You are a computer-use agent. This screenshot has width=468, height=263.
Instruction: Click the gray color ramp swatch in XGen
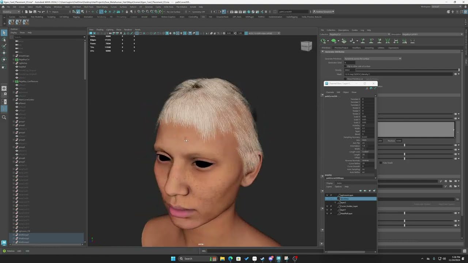click(416, 130)
